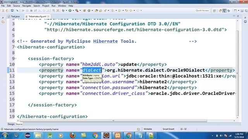Click the green Run toolbar button
Image resolution: width=248 pixels, height=139 pixels.
[70, 10]
